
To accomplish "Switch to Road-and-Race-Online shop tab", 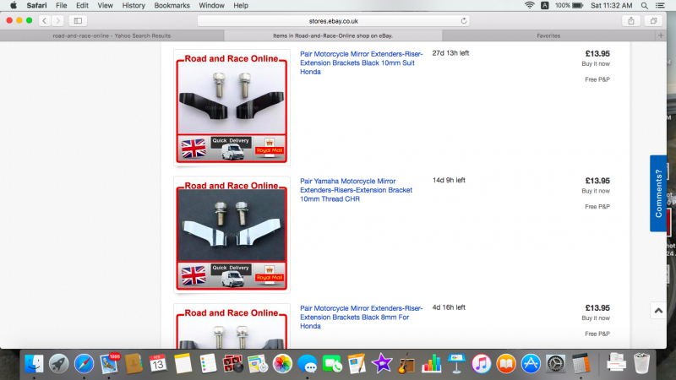I will (x=333, y=35).
